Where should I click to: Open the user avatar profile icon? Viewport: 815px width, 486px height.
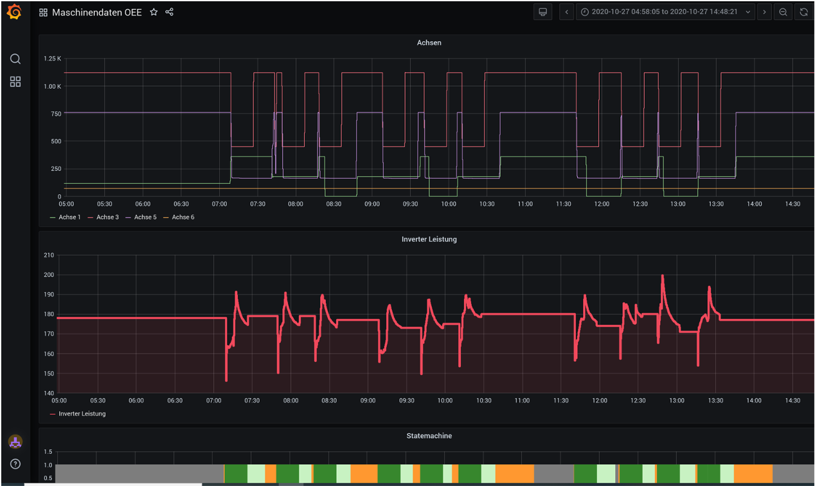point(15,442)
